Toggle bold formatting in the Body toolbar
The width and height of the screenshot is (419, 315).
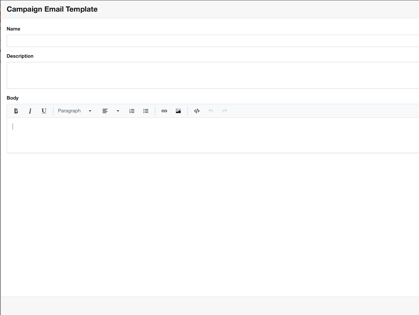[16, 111]
